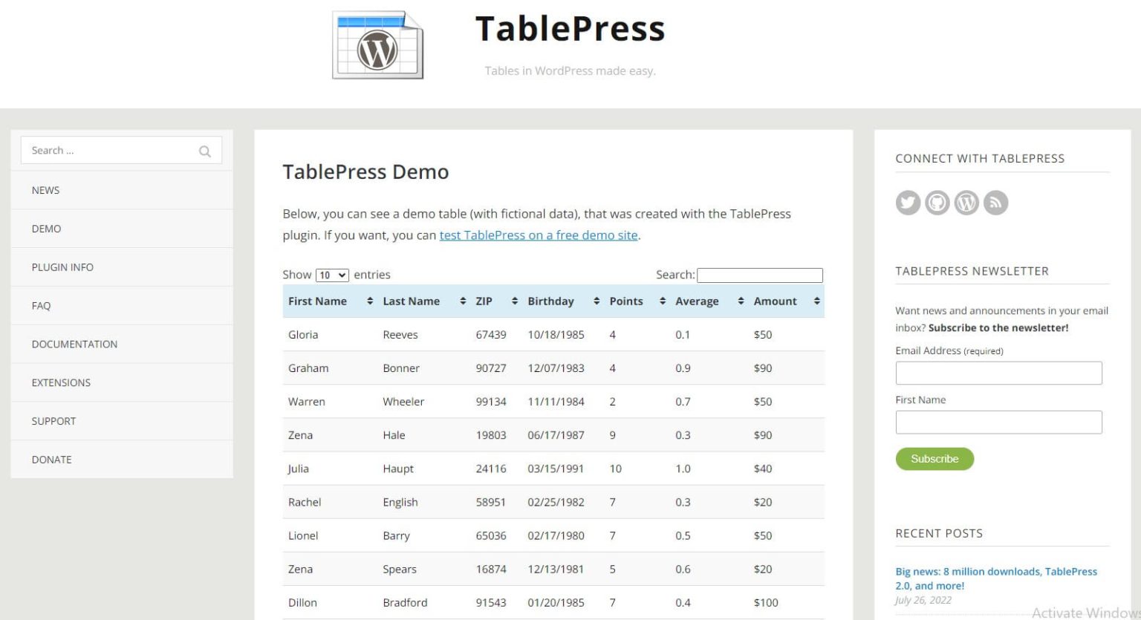Open the TablePress Twitter icon
The width and height of the screenshot is (1141, 620).
point(908,202)
